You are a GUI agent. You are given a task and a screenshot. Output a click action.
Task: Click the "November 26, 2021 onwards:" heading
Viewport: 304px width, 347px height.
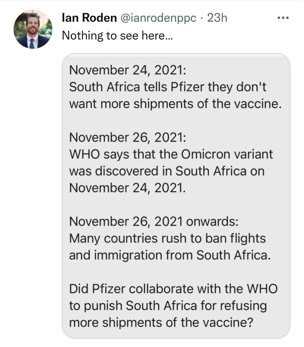tap(154, 221)
